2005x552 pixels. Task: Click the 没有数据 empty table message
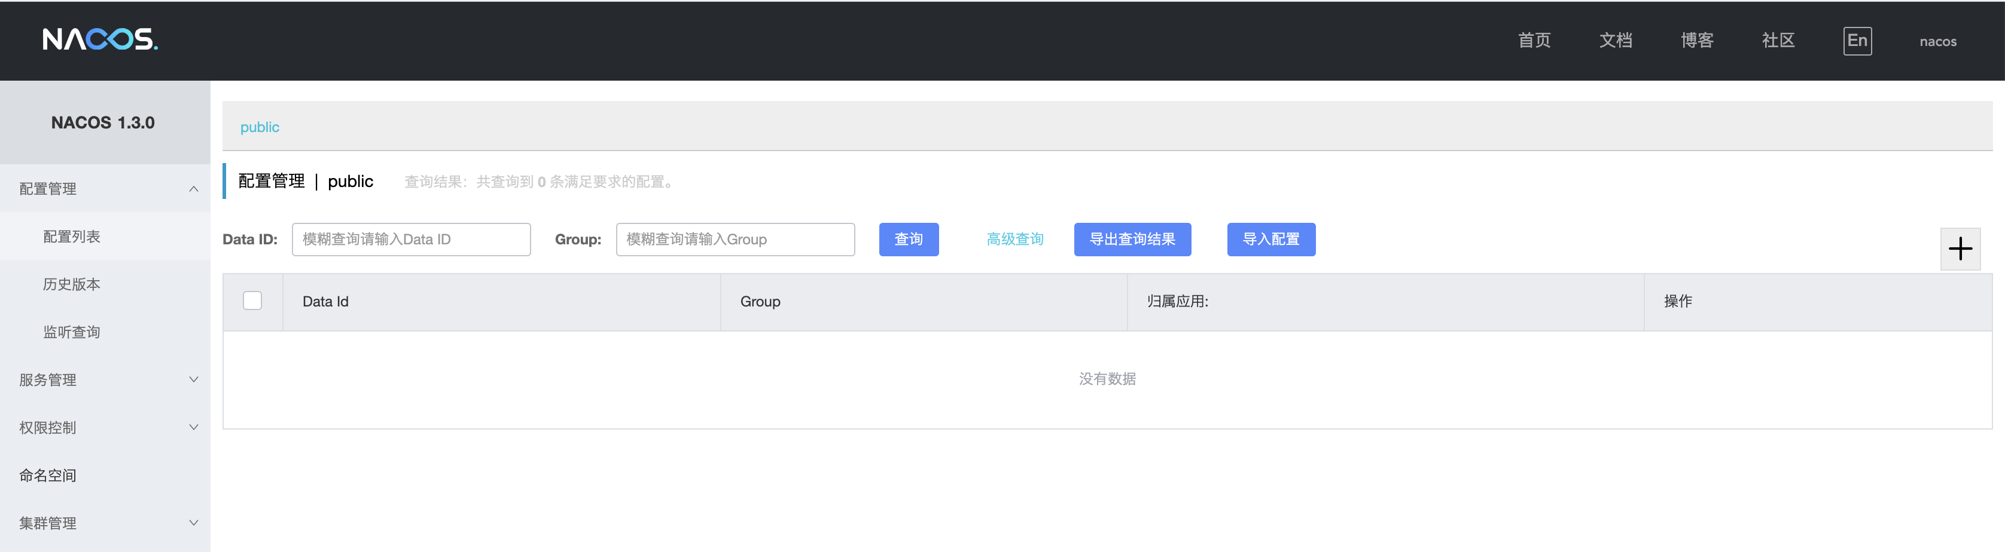(1107, 379)
